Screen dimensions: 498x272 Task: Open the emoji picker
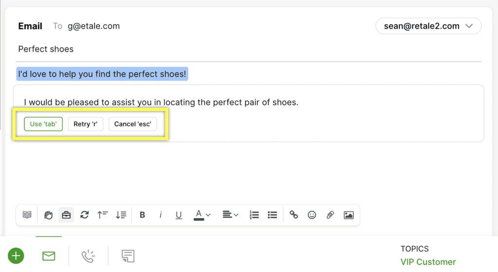click(312, 215)
